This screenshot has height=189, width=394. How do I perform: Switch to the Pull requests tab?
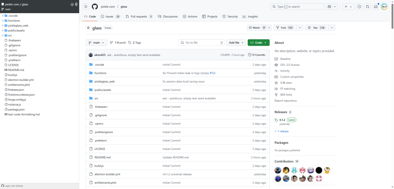pyautogui.click(x=139, y=16)
